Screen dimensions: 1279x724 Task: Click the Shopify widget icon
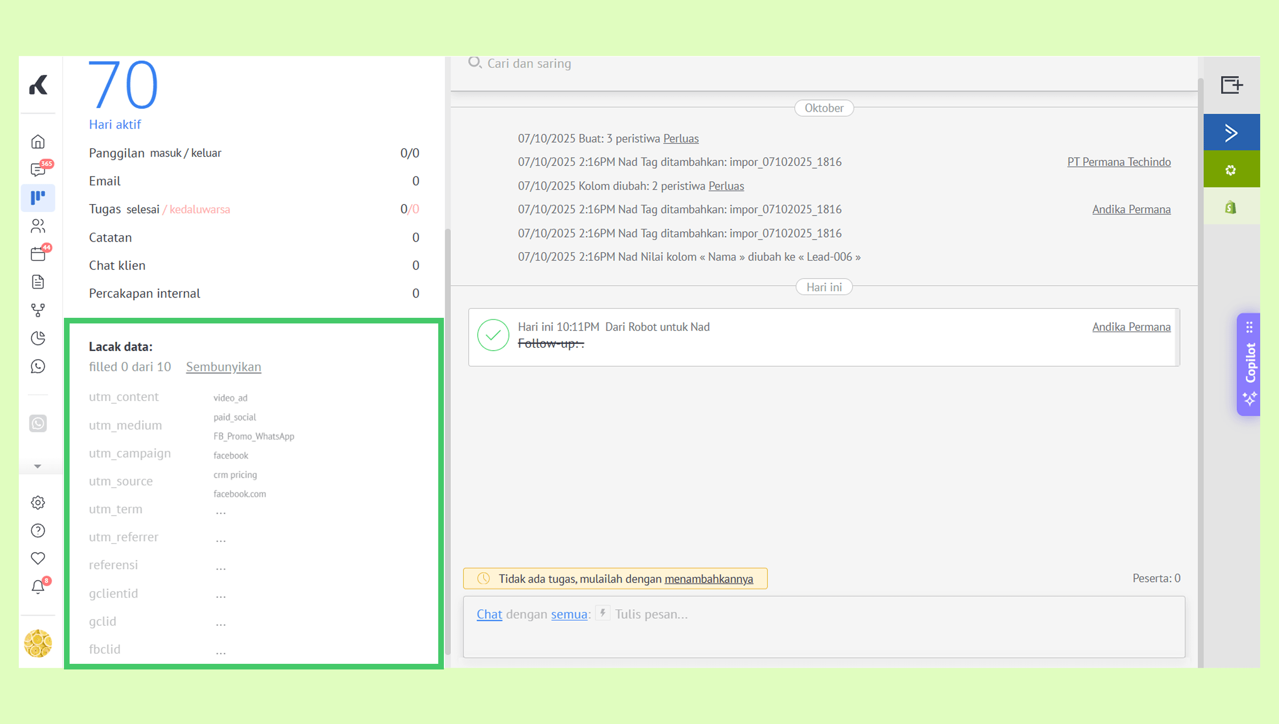pyautogui.click(x=1231, y=207)
